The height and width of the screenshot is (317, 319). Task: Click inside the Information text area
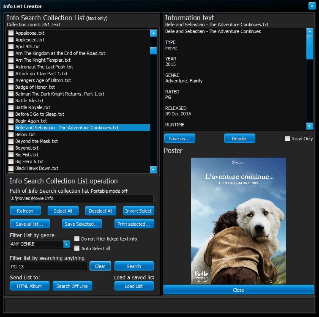pyautogui.click(x=235, y=79)
